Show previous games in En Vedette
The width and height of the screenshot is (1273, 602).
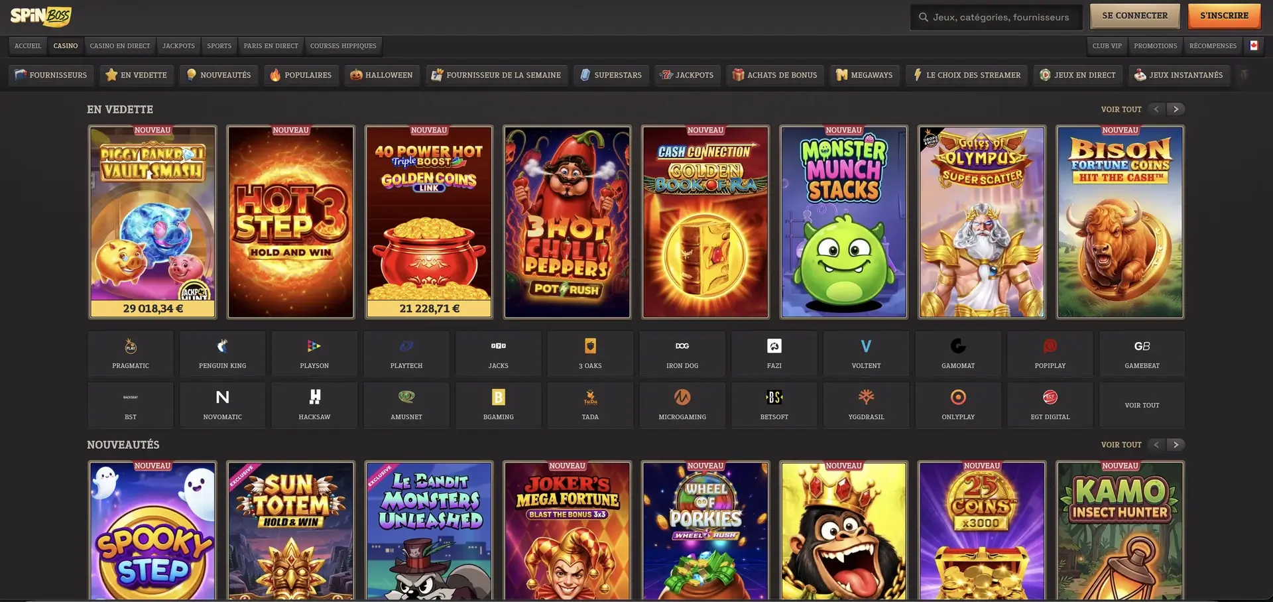[x=1156, y=109]
